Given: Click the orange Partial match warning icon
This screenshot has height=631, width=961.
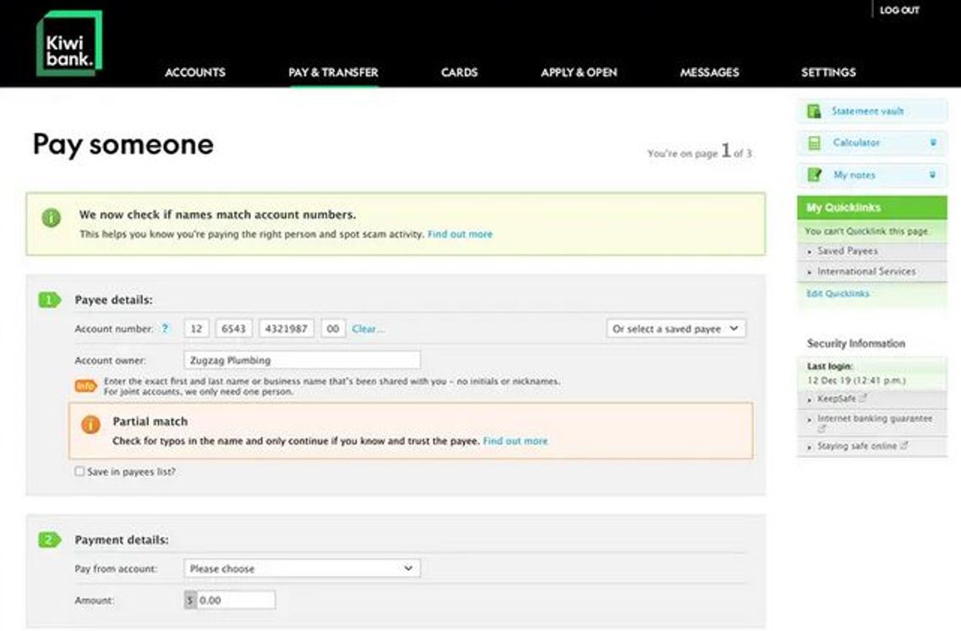Looking at the screenshot, I should (x=91, y=425).
